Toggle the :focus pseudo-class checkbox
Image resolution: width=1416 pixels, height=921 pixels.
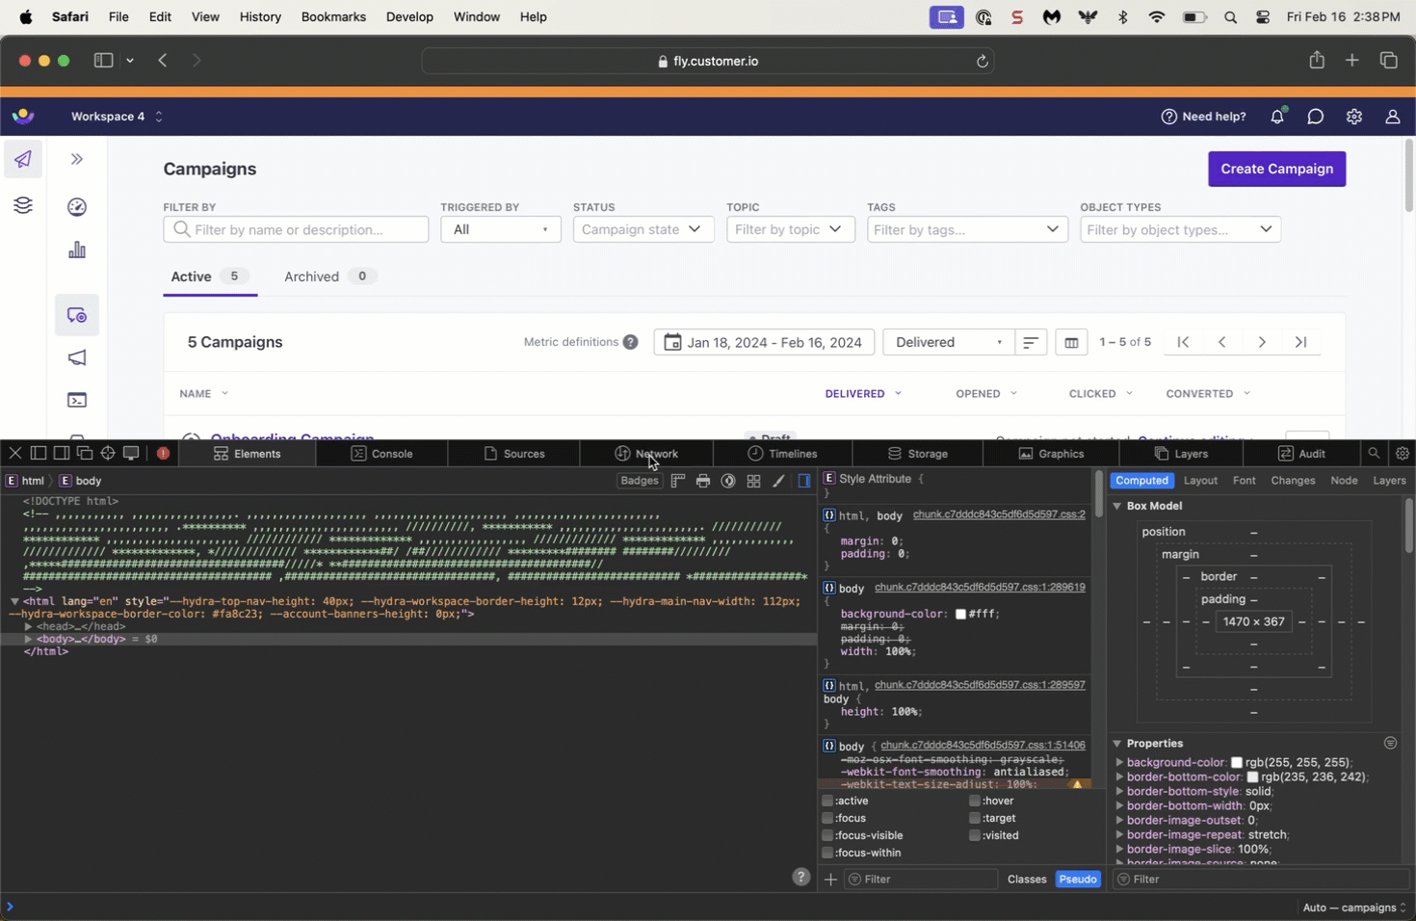tap(827, 818)
